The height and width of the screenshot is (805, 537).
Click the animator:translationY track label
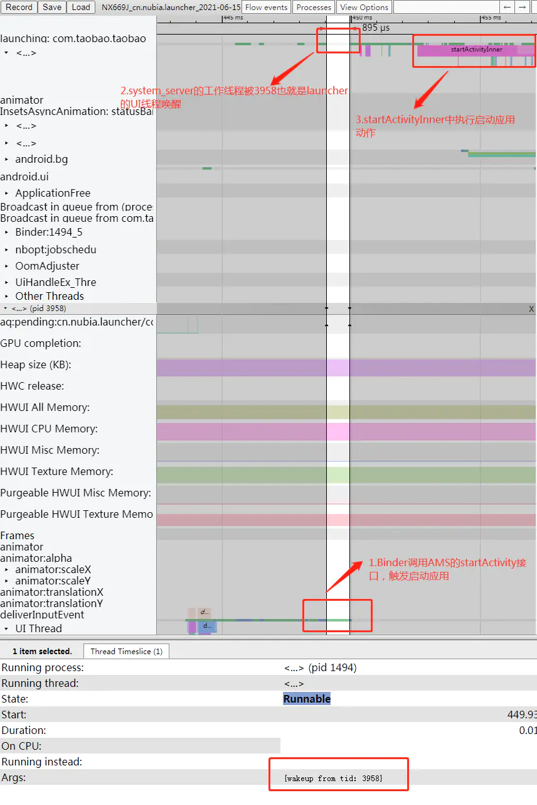coord(51,603)
